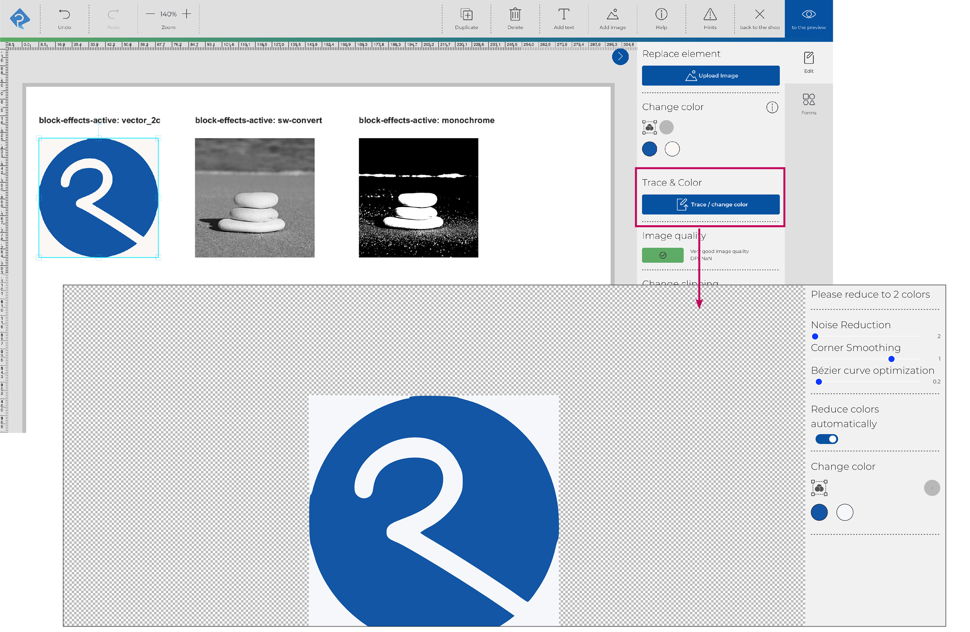This screenshot has width=970, height=632.
Task: Go to the preview button
Action: [808, 20]
